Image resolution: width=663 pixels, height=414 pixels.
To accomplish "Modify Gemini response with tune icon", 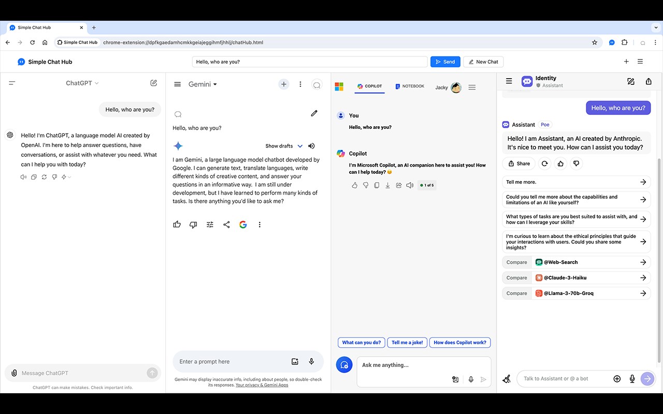I will click(x=210, y=225).
